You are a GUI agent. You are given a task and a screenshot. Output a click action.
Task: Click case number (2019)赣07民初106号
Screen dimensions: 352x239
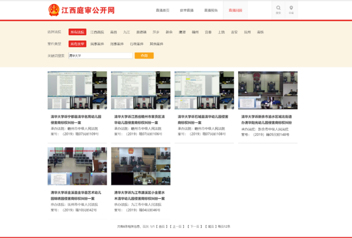point(144,134)
